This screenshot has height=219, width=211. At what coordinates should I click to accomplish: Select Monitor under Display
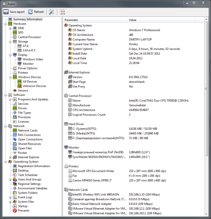coord(28,64)
